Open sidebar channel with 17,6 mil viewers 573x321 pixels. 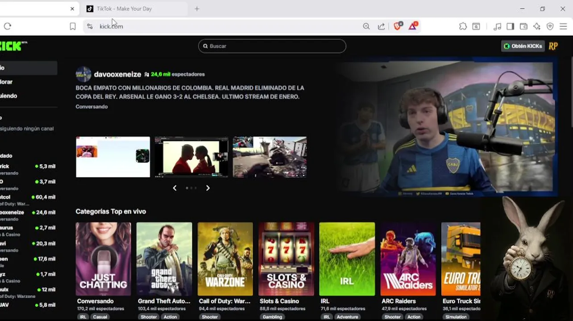coord(29,262)
